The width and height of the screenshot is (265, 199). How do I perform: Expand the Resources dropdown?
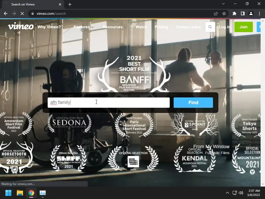pos(114,27)
